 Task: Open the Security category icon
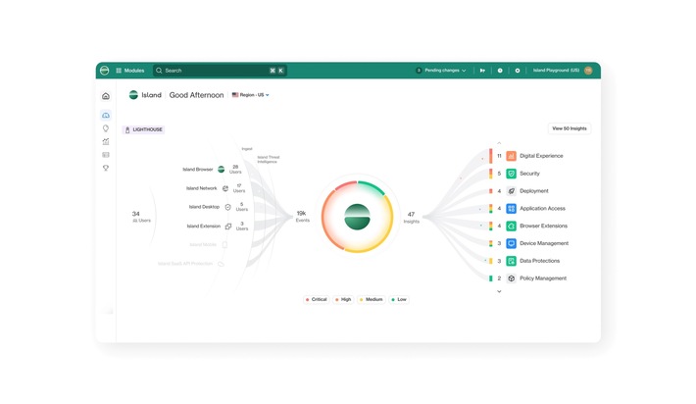512,174
